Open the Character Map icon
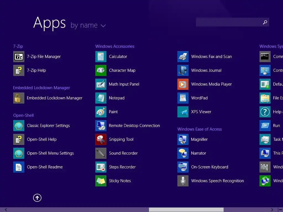 click(x=101, y=70)
